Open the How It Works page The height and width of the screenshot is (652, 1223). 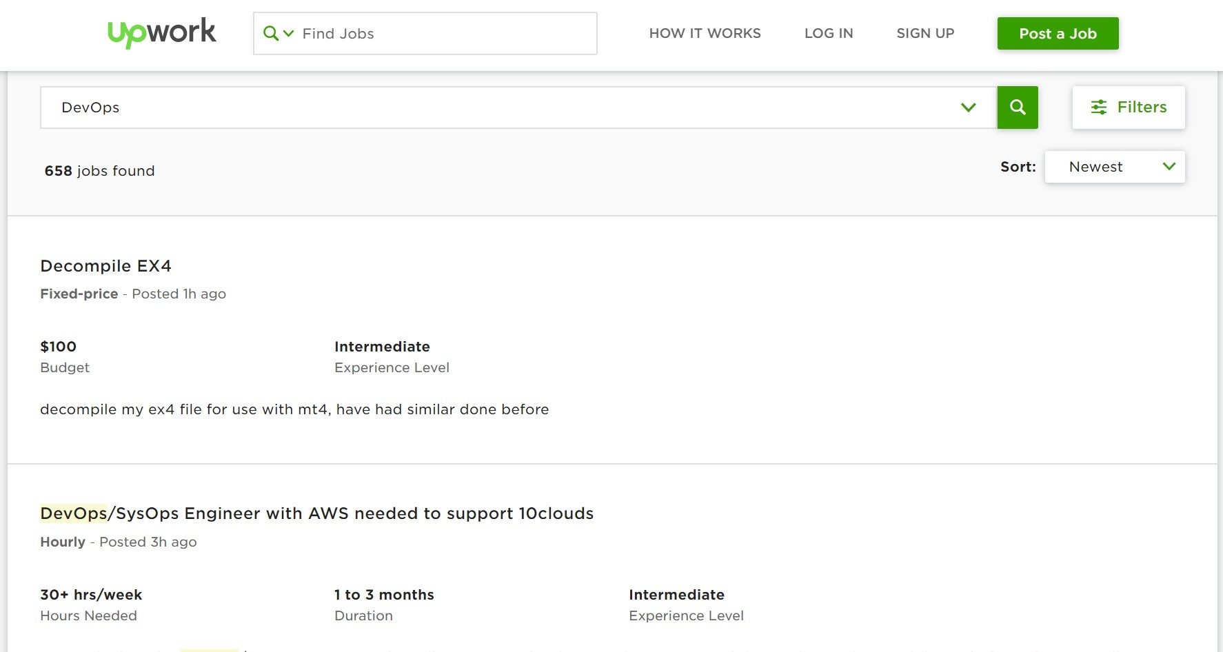(x=705, y=33)
